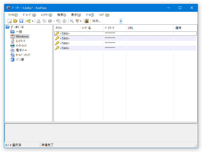Expand the Open URL dropdown arrow
The width and height of the screenshot is (202, 152).
pos(54,21)
